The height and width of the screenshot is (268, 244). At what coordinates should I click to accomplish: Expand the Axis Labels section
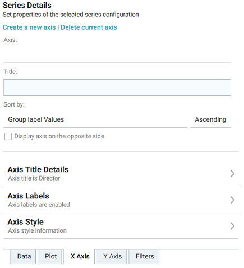point(121,200)
